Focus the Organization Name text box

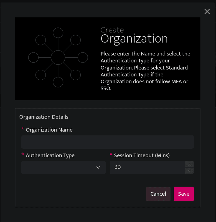tap(108, 142)
